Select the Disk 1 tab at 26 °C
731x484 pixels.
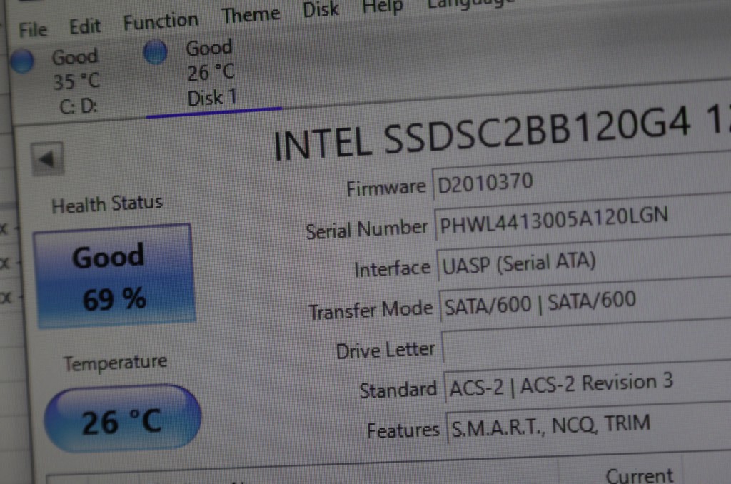click(212, 73)
